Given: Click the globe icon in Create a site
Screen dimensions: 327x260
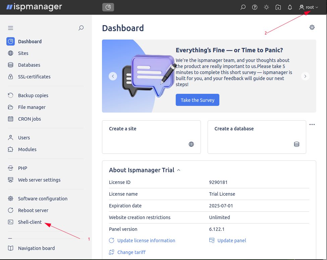Looking at the screenshot, I should click(x=192, y=144).
